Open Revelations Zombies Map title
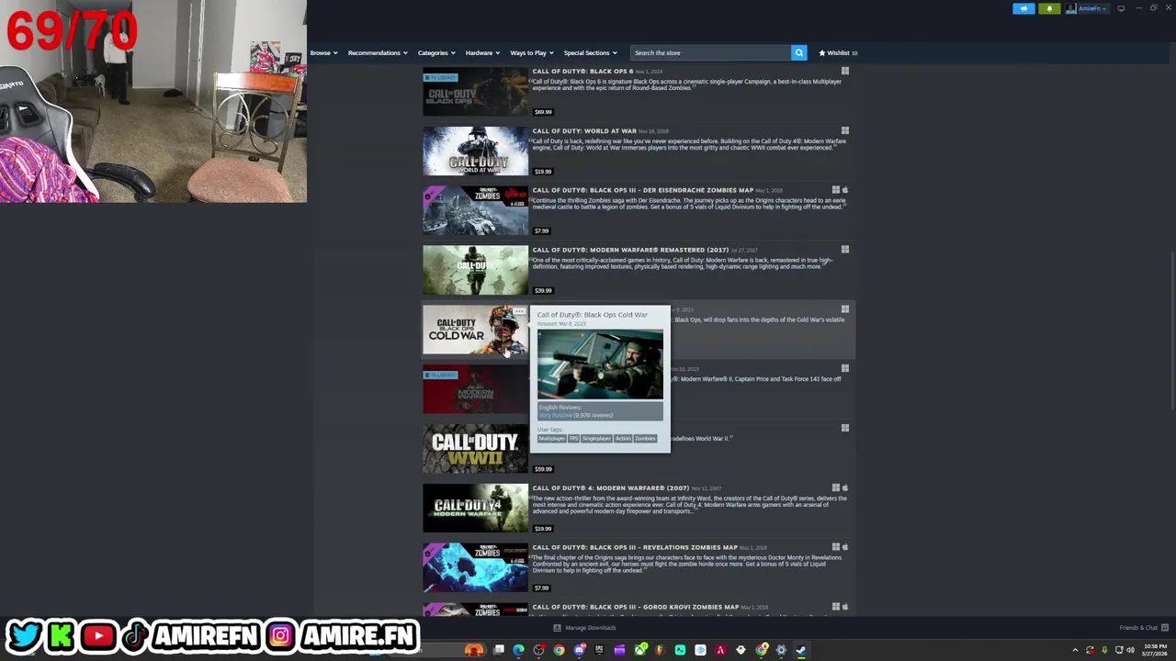Image resolution: width=1176 pixels, height=661 pixels. pos(635,547)
